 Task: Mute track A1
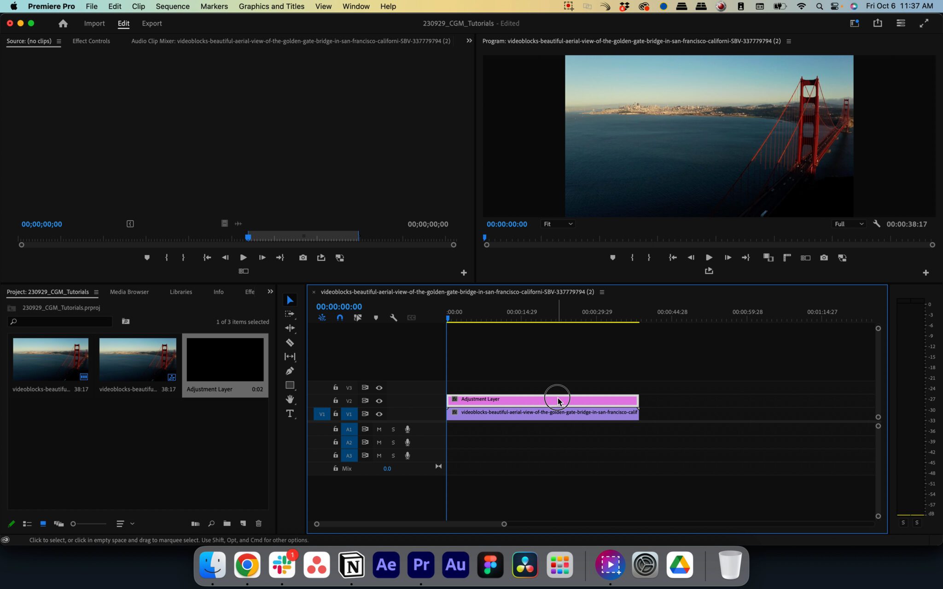379,429
